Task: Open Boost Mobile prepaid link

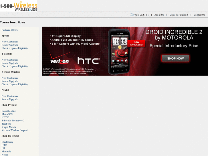Action: click(x=9, y=111)
